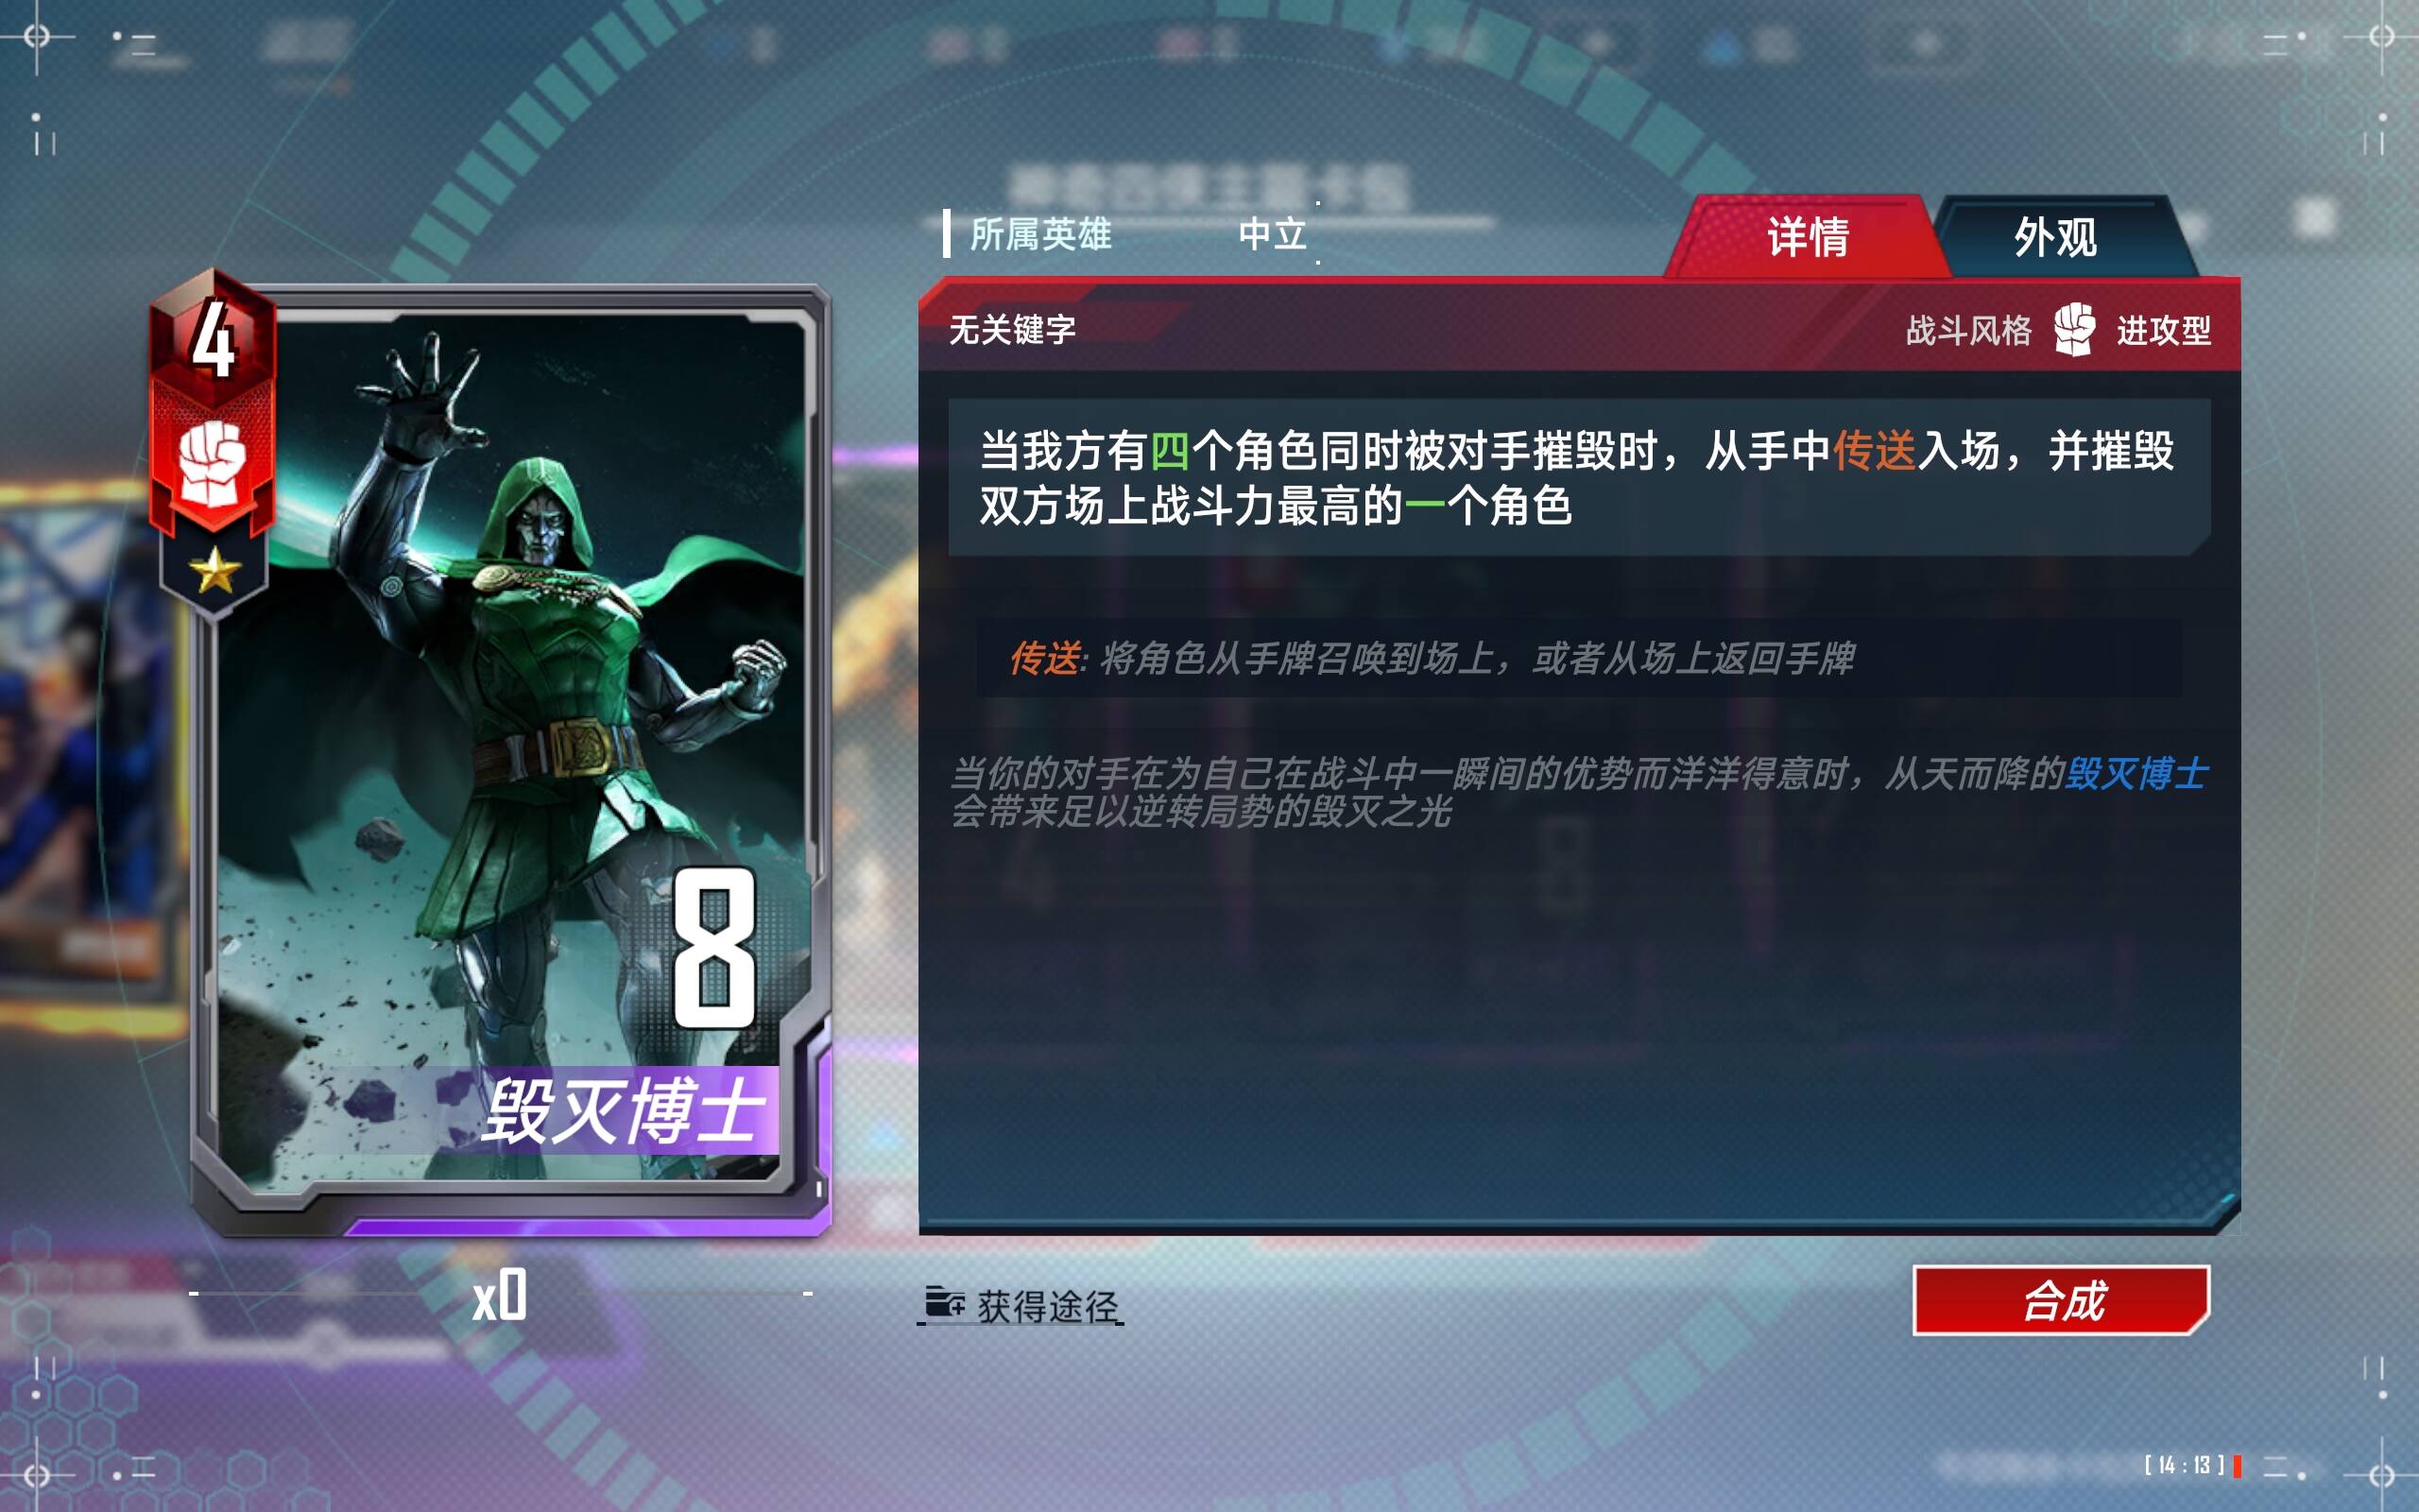This screenshot has height=1512, width=2419.
Task: Click the cost 4 red gem badge
Action: pyautogui.click(x=213, y=337)
